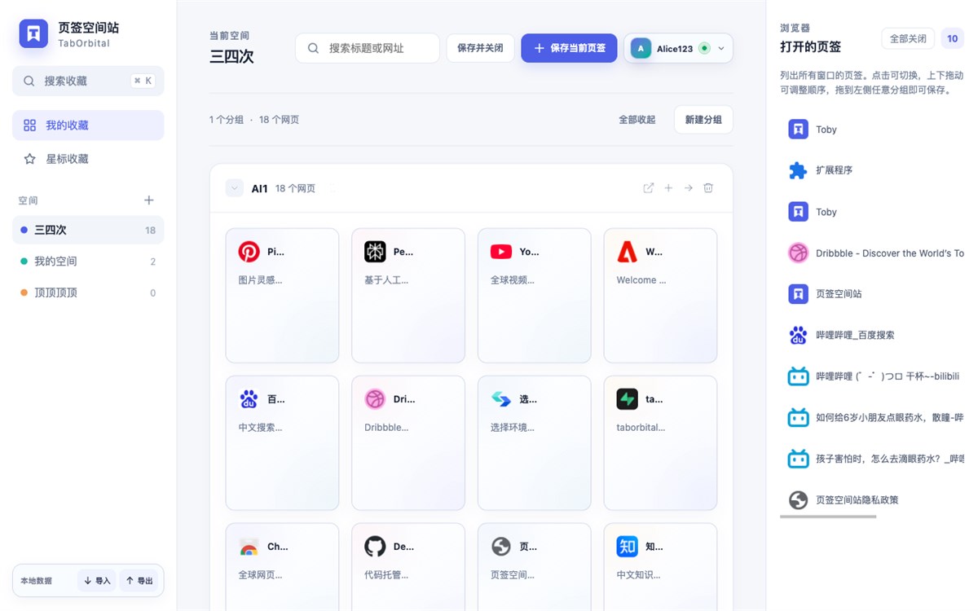Viewport: 978px width, 611px height.
Task: Click the 页签空间站 open tab row
Action: (x=872, y=293)
